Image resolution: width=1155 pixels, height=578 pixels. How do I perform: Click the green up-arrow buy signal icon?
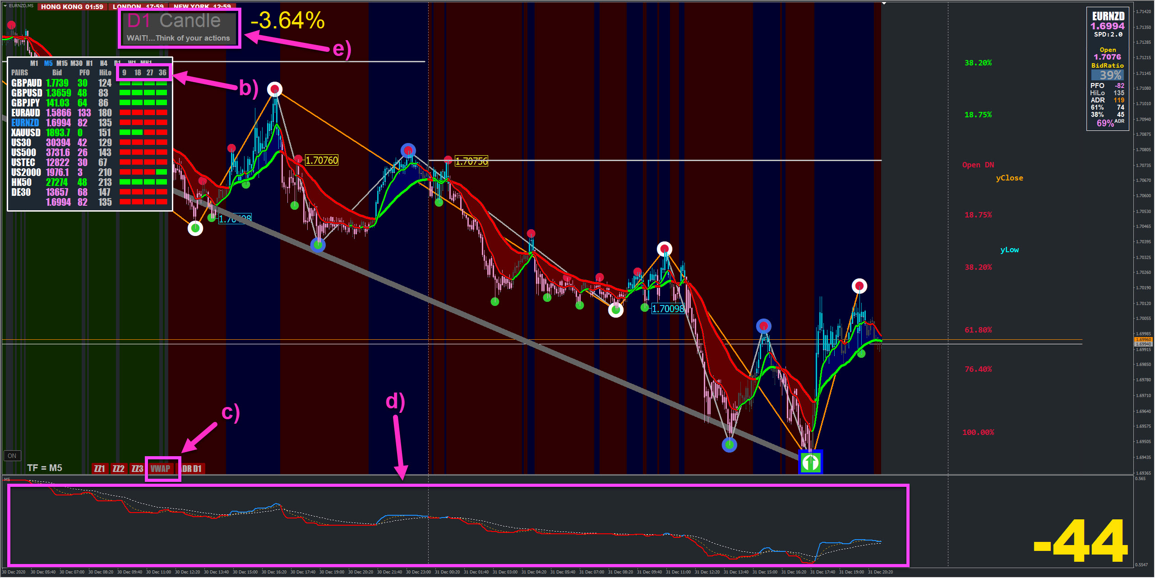coord(810,462)
